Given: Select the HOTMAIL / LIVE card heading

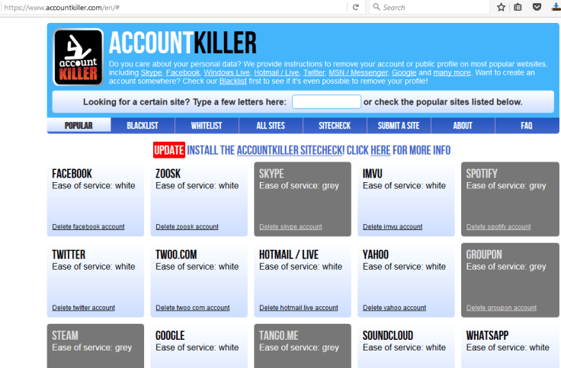Looking at the screenshot, I should point(289,254).
